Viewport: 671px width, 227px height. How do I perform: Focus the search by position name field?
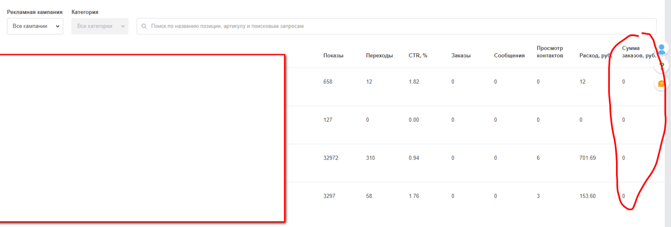click(x=396, y=26)
